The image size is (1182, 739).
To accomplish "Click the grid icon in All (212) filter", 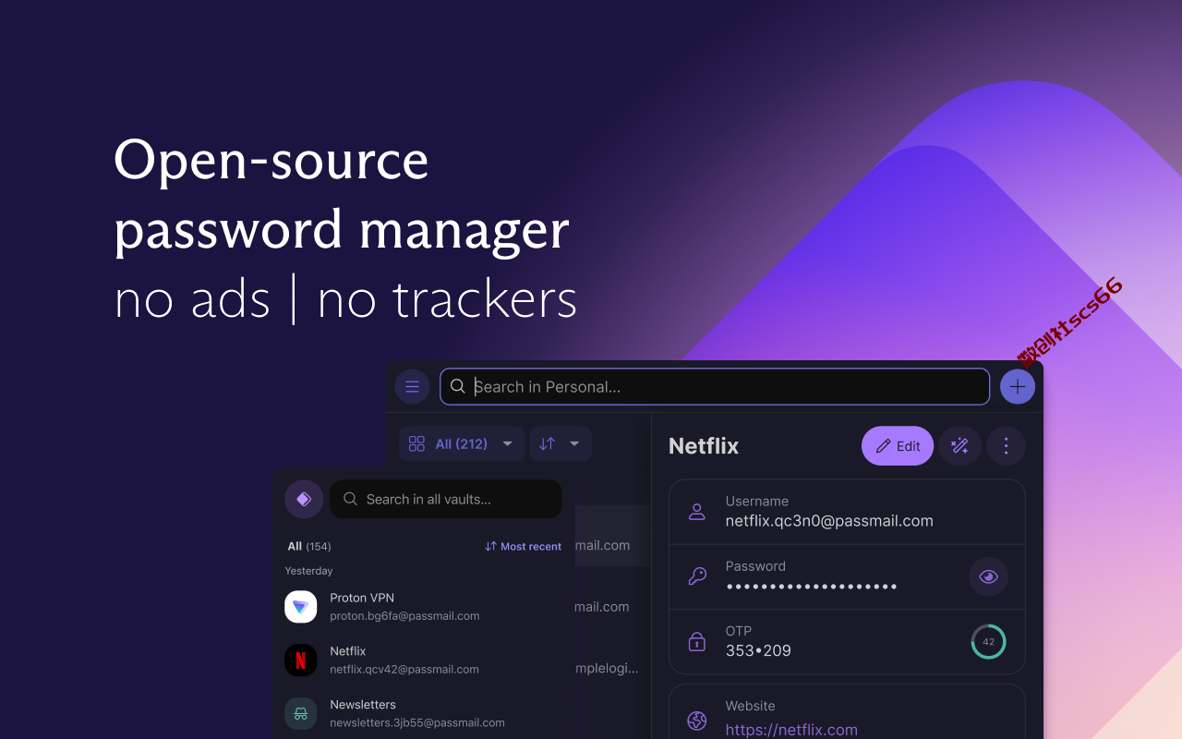I will coord(416,444).
